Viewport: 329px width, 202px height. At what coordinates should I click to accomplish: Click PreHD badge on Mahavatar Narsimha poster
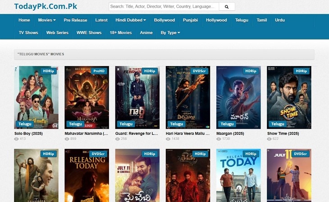coord(99,71)
